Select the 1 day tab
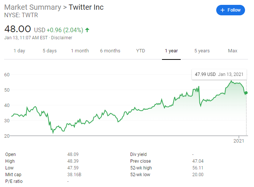Screen dimensions: 254x187 [x=19, y=51]
